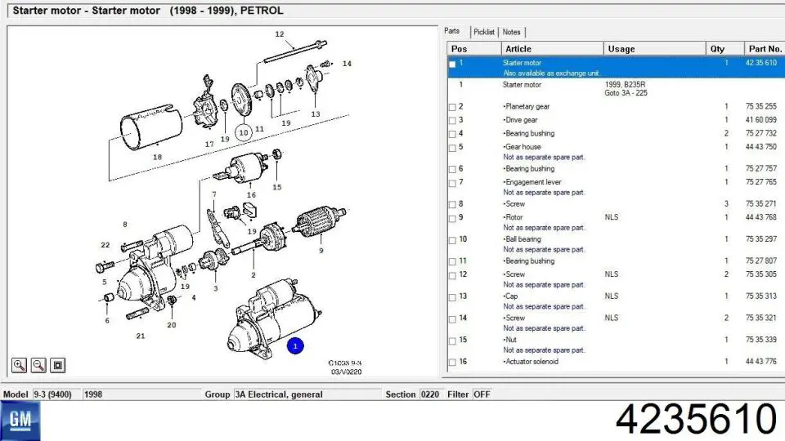The width and height of the screenshot is (785, 441).
Task: Check the box for Rotor
Action: click(x=452, y=219)
